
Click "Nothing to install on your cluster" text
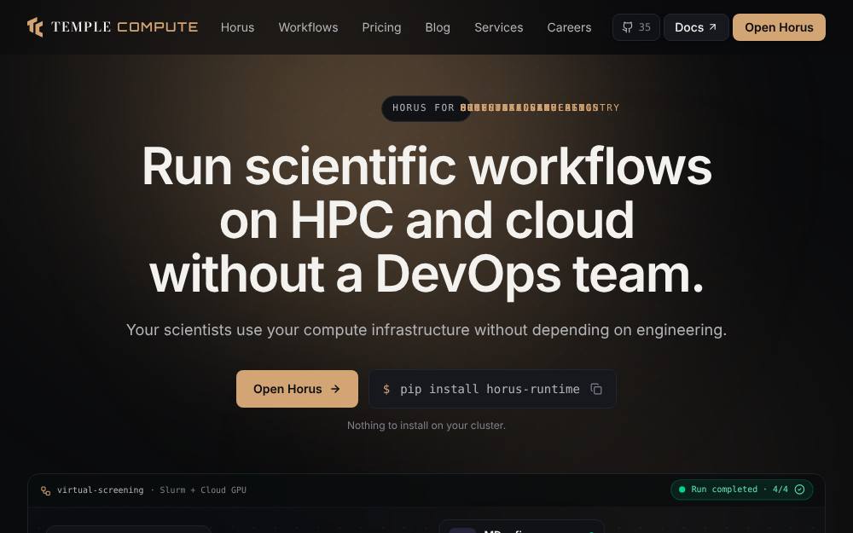426,426
